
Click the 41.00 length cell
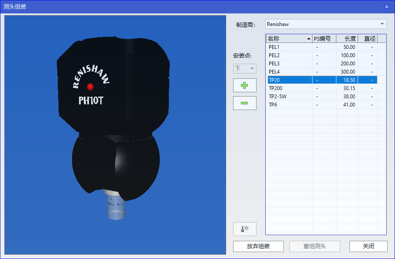[x=347, y=105]
